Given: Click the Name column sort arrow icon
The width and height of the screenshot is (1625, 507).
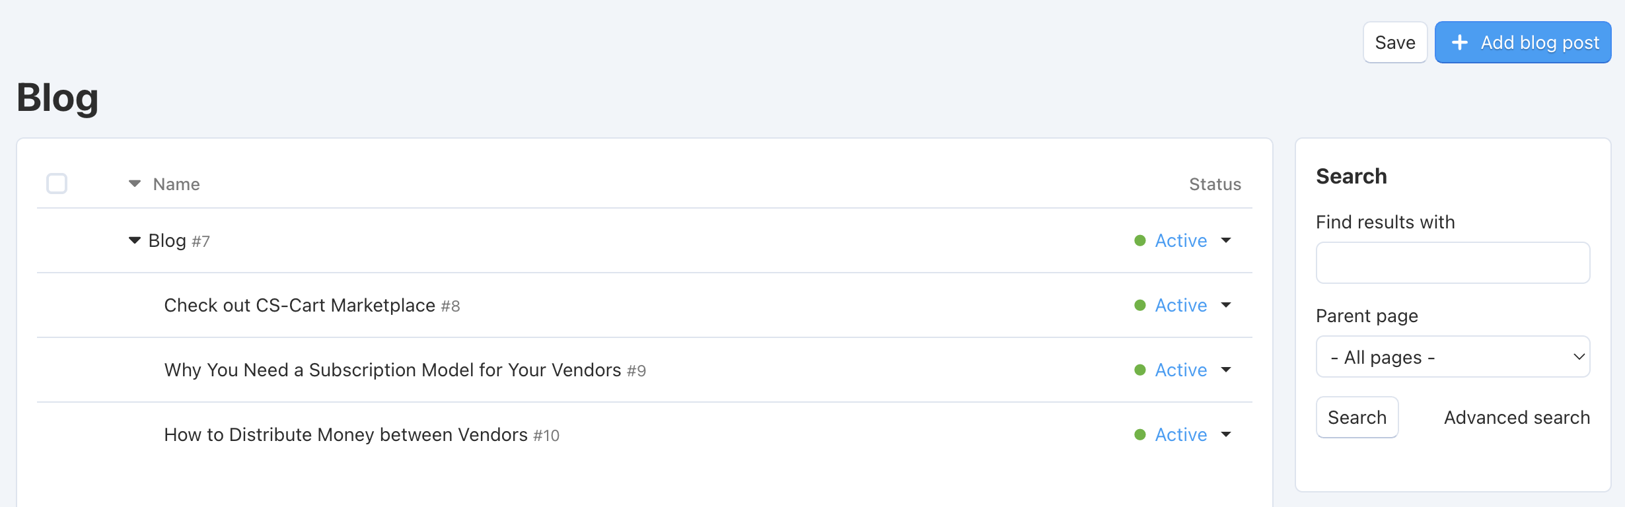Looking at the screenshot, I should (135, 184).
